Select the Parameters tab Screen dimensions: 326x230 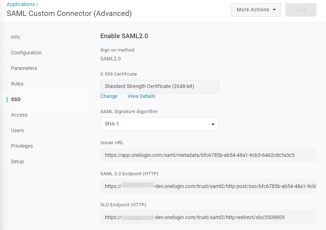(24, 68)
